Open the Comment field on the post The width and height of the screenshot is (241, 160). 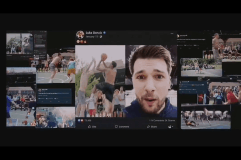click(122, 126)
